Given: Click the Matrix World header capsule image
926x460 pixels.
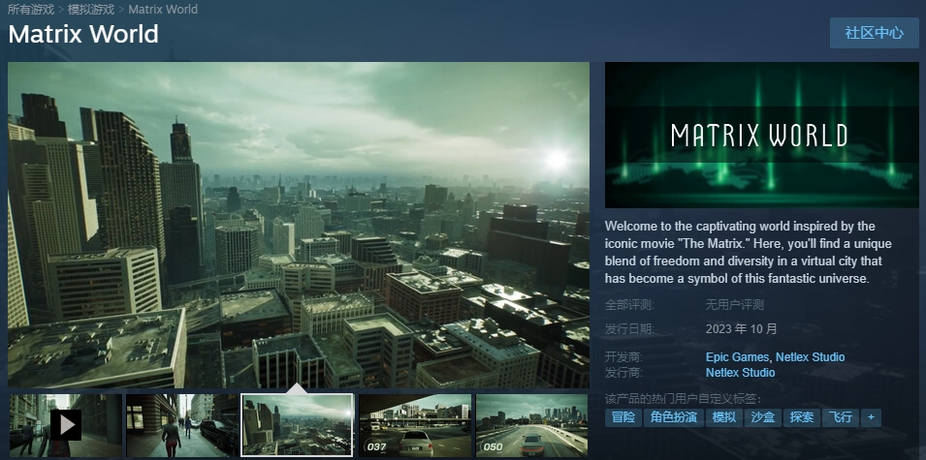Looking at the screenshot, I should (762, 135).
